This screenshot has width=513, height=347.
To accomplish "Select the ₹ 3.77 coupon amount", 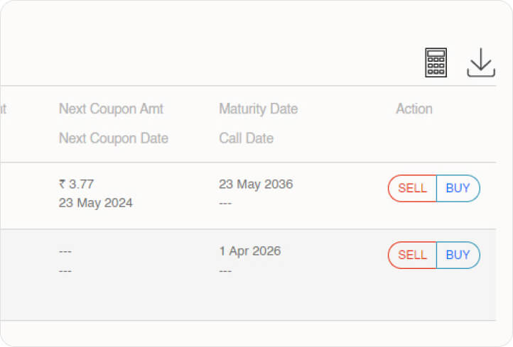I will pyautogui.click(x=77, y=184).
